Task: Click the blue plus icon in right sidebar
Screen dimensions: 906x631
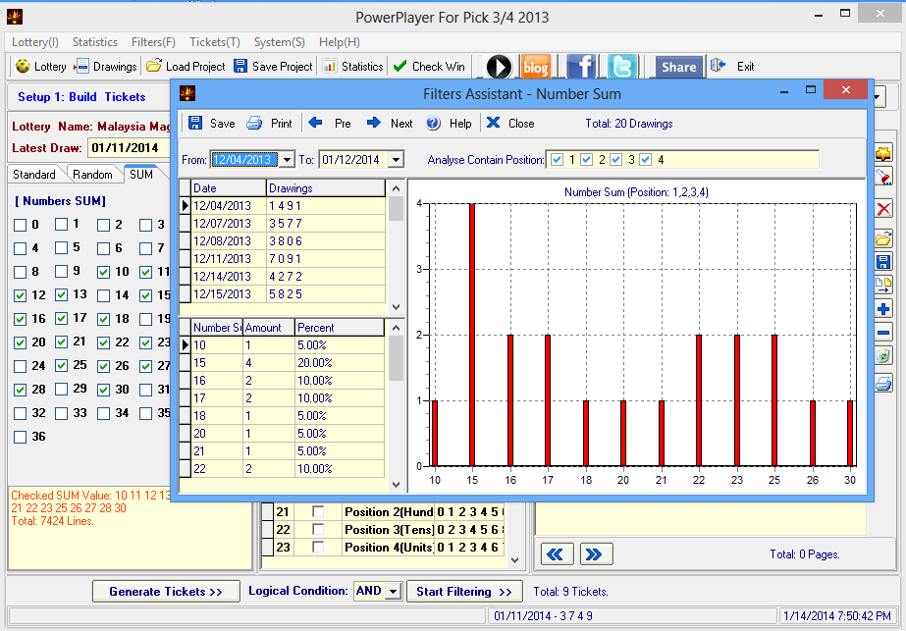Action: pyautogui.click(x=883, y=309)
